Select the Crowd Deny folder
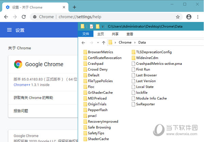This screenshot has height=142, width=204. (96, 69)
